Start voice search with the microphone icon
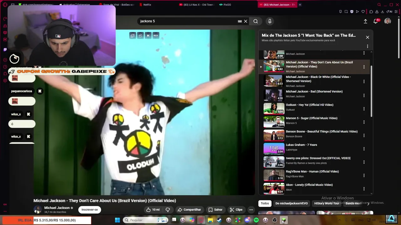Image resolution: width=401 pixels, height=225 pixels. (x=270, y=21)
